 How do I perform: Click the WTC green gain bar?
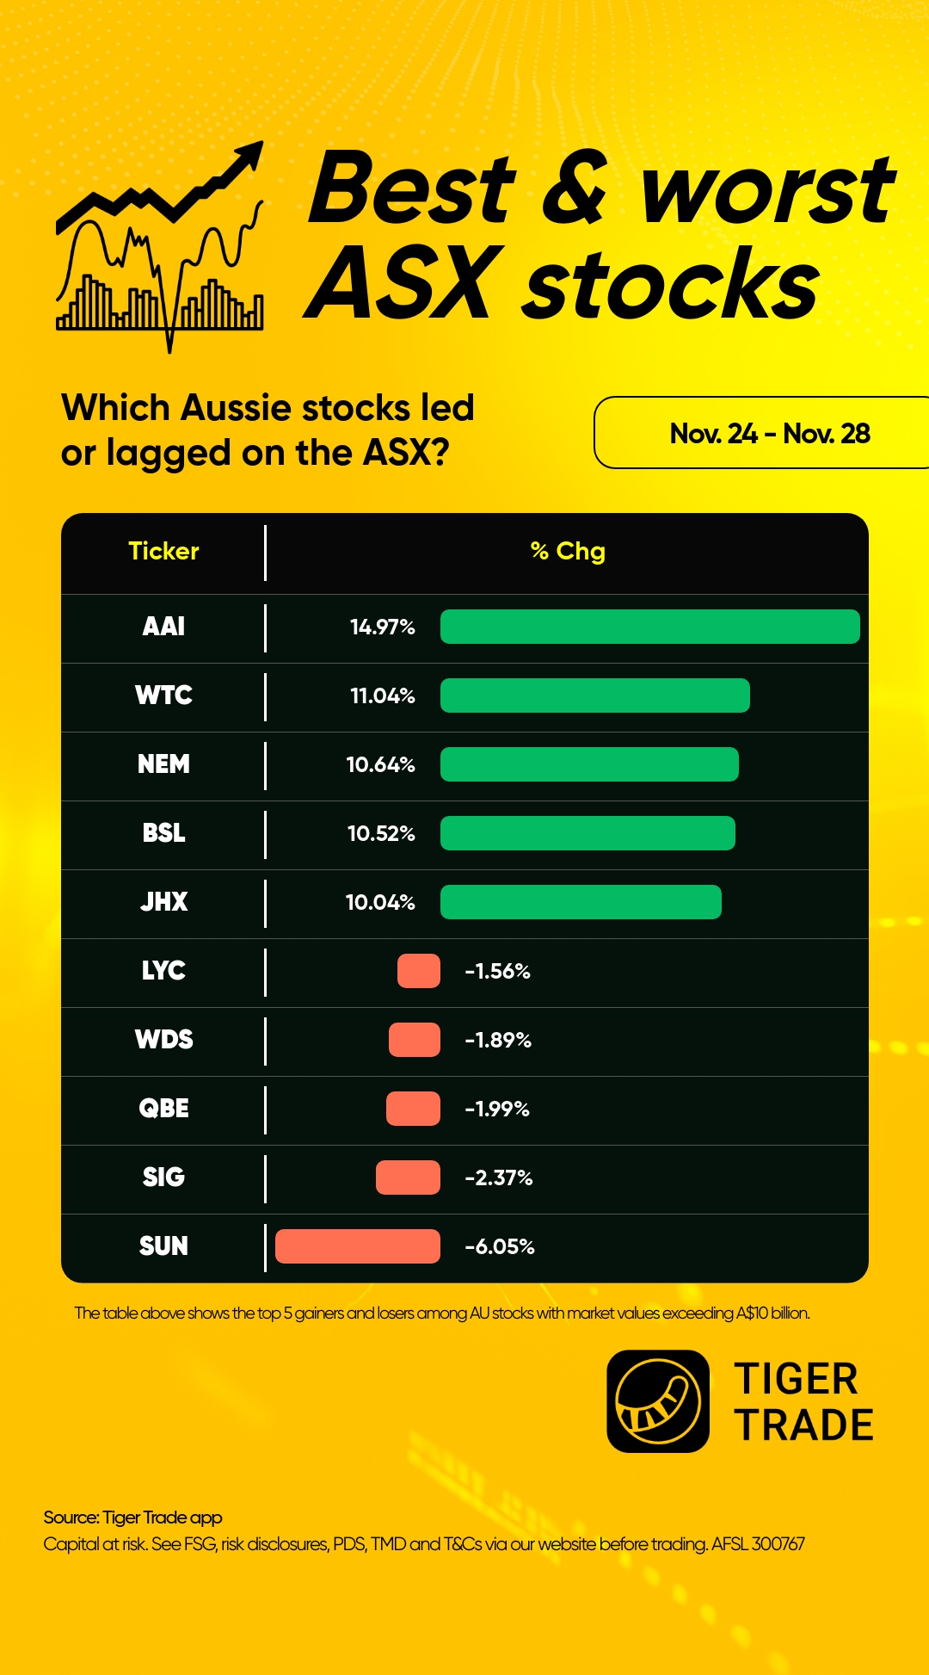pyautogui.click(x=594, y=695)
